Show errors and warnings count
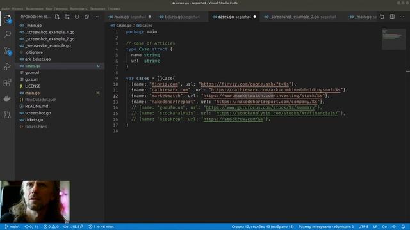 [x=51, y=227]
